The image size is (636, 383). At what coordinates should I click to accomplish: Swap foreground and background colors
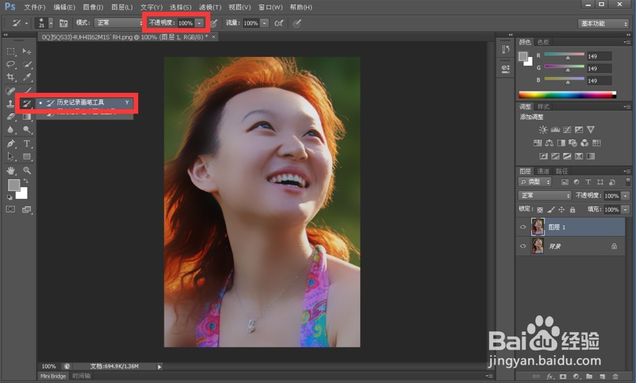click(x=26, y=181)
